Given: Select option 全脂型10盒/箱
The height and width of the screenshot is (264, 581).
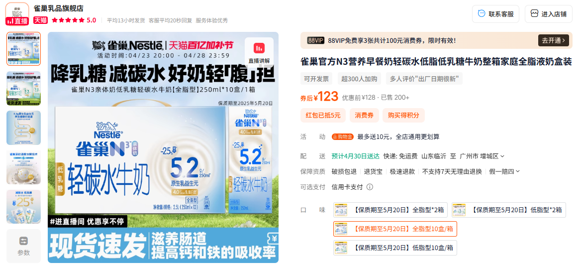Looking at the screenshot, I should click(x=395, y=229).
